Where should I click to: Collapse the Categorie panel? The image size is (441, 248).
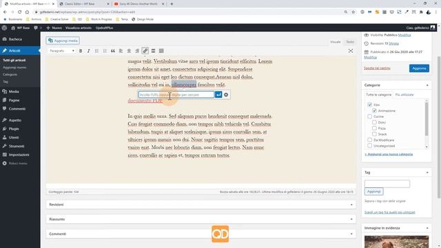(x=427, y=85)
